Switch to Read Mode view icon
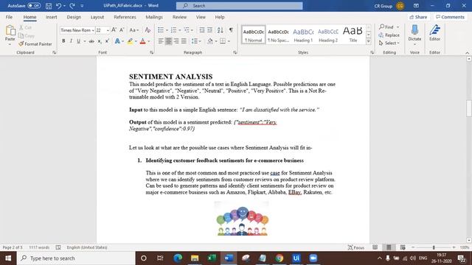472x265 pixels. point(375,247)
